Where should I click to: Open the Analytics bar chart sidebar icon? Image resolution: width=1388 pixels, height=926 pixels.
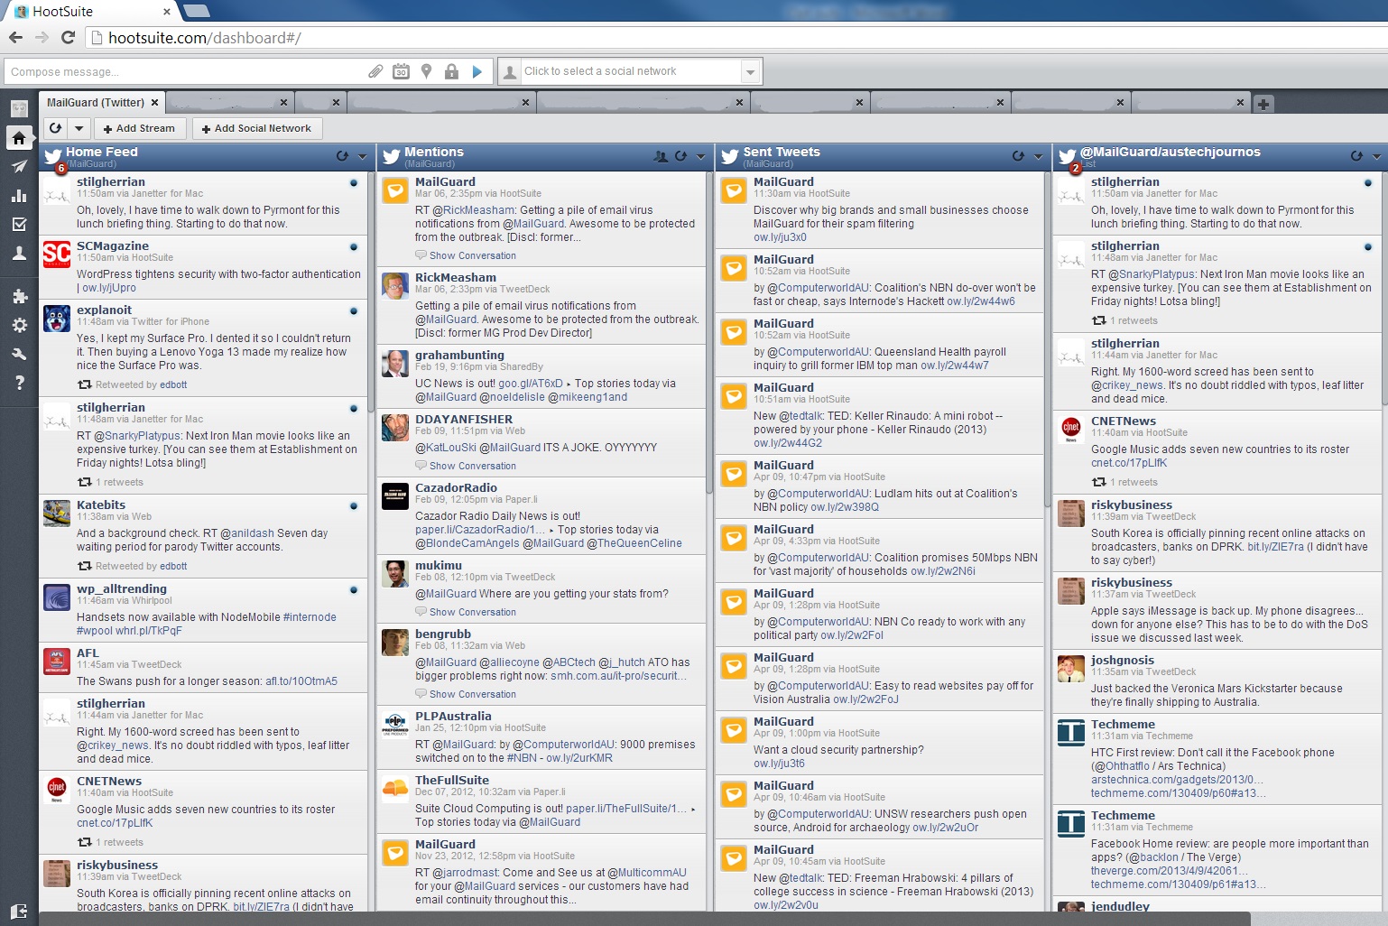pos(19,196)
